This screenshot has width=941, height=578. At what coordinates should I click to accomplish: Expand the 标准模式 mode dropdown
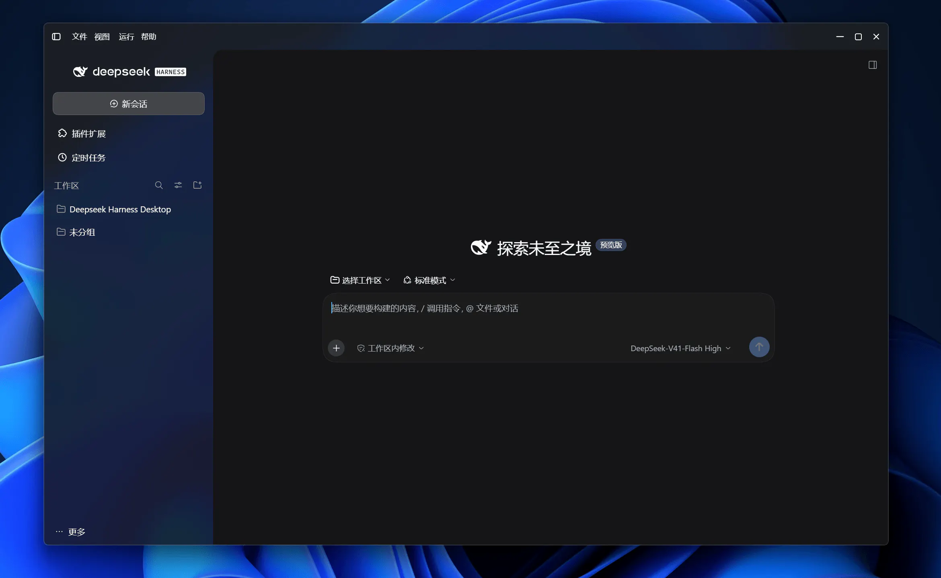[x=429, y=280]
